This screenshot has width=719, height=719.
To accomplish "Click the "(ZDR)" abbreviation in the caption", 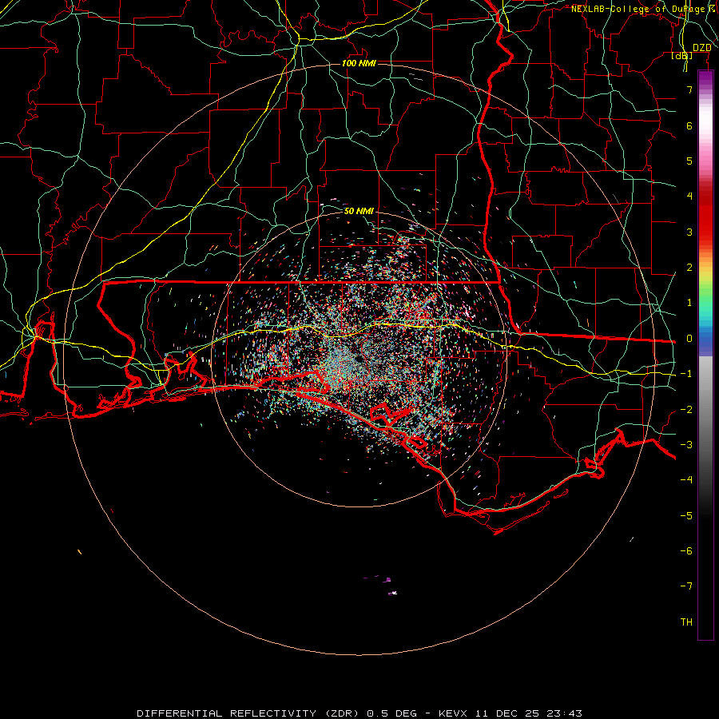I will tap(342, 713).
